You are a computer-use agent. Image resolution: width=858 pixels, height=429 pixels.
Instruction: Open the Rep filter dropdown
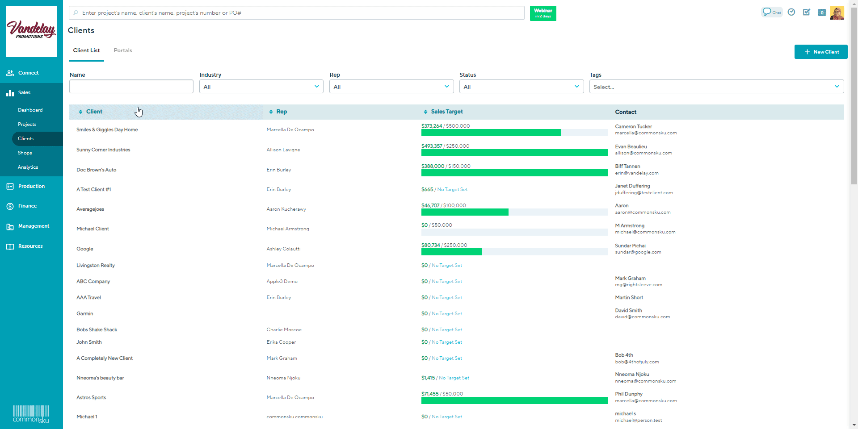tap(391, 86)
